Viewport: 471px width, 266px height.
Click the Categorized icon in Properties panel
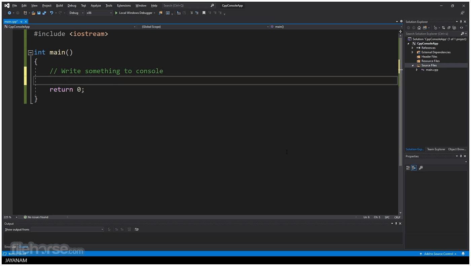pyautogui.click(x=408, y=168)
